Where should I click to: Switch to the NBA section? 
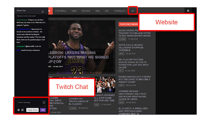coord(97,11)
